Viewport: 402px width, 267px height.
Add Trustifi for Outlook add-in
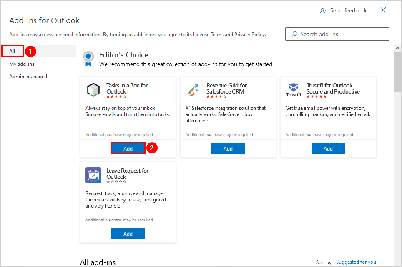(328, 148)
